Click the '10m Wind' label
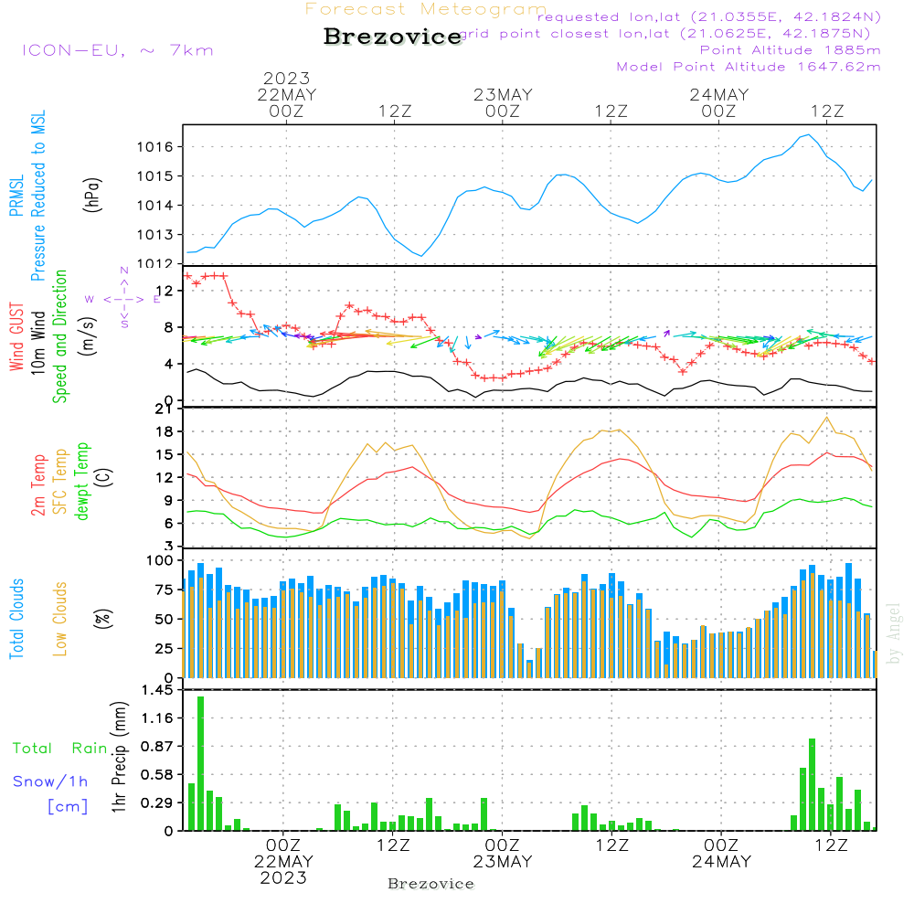 pos(37,343)
